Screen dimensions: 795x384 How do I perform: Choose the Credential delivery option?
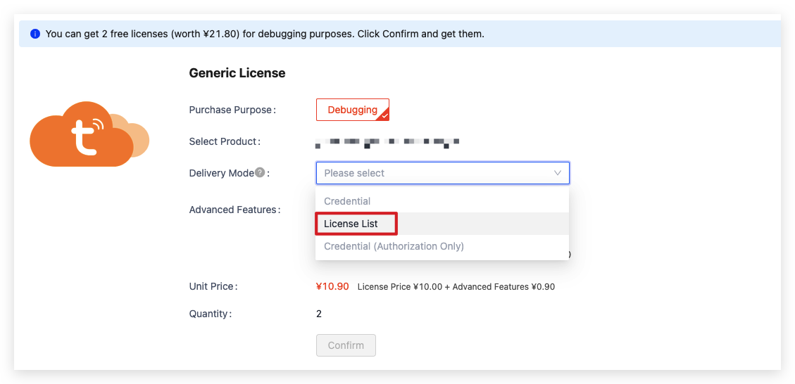point(347,201)
